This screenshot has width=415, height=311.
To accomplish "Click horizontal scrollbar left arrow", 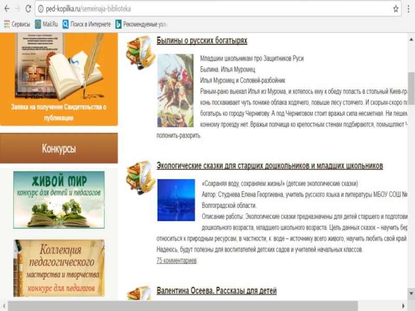I will point(4,306).
